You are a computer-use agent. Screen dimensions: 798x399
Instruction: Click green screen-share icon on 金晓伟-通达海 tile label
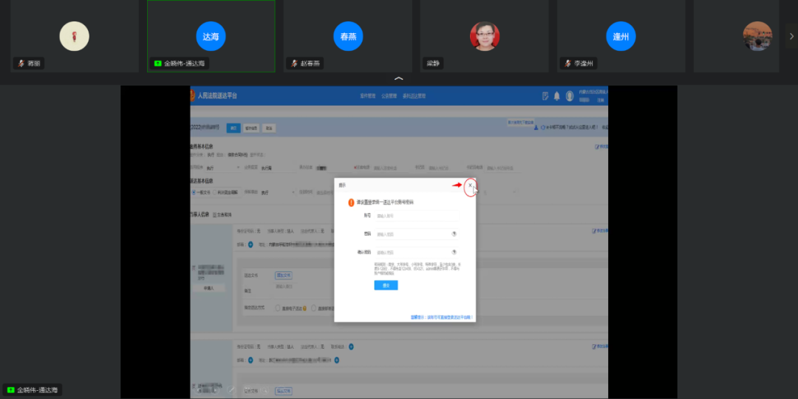pyautogui.click(x=158, y=64)
